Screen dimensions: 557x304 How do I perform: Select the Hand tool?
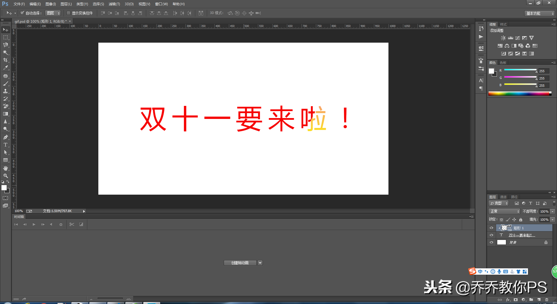point(6,168)
